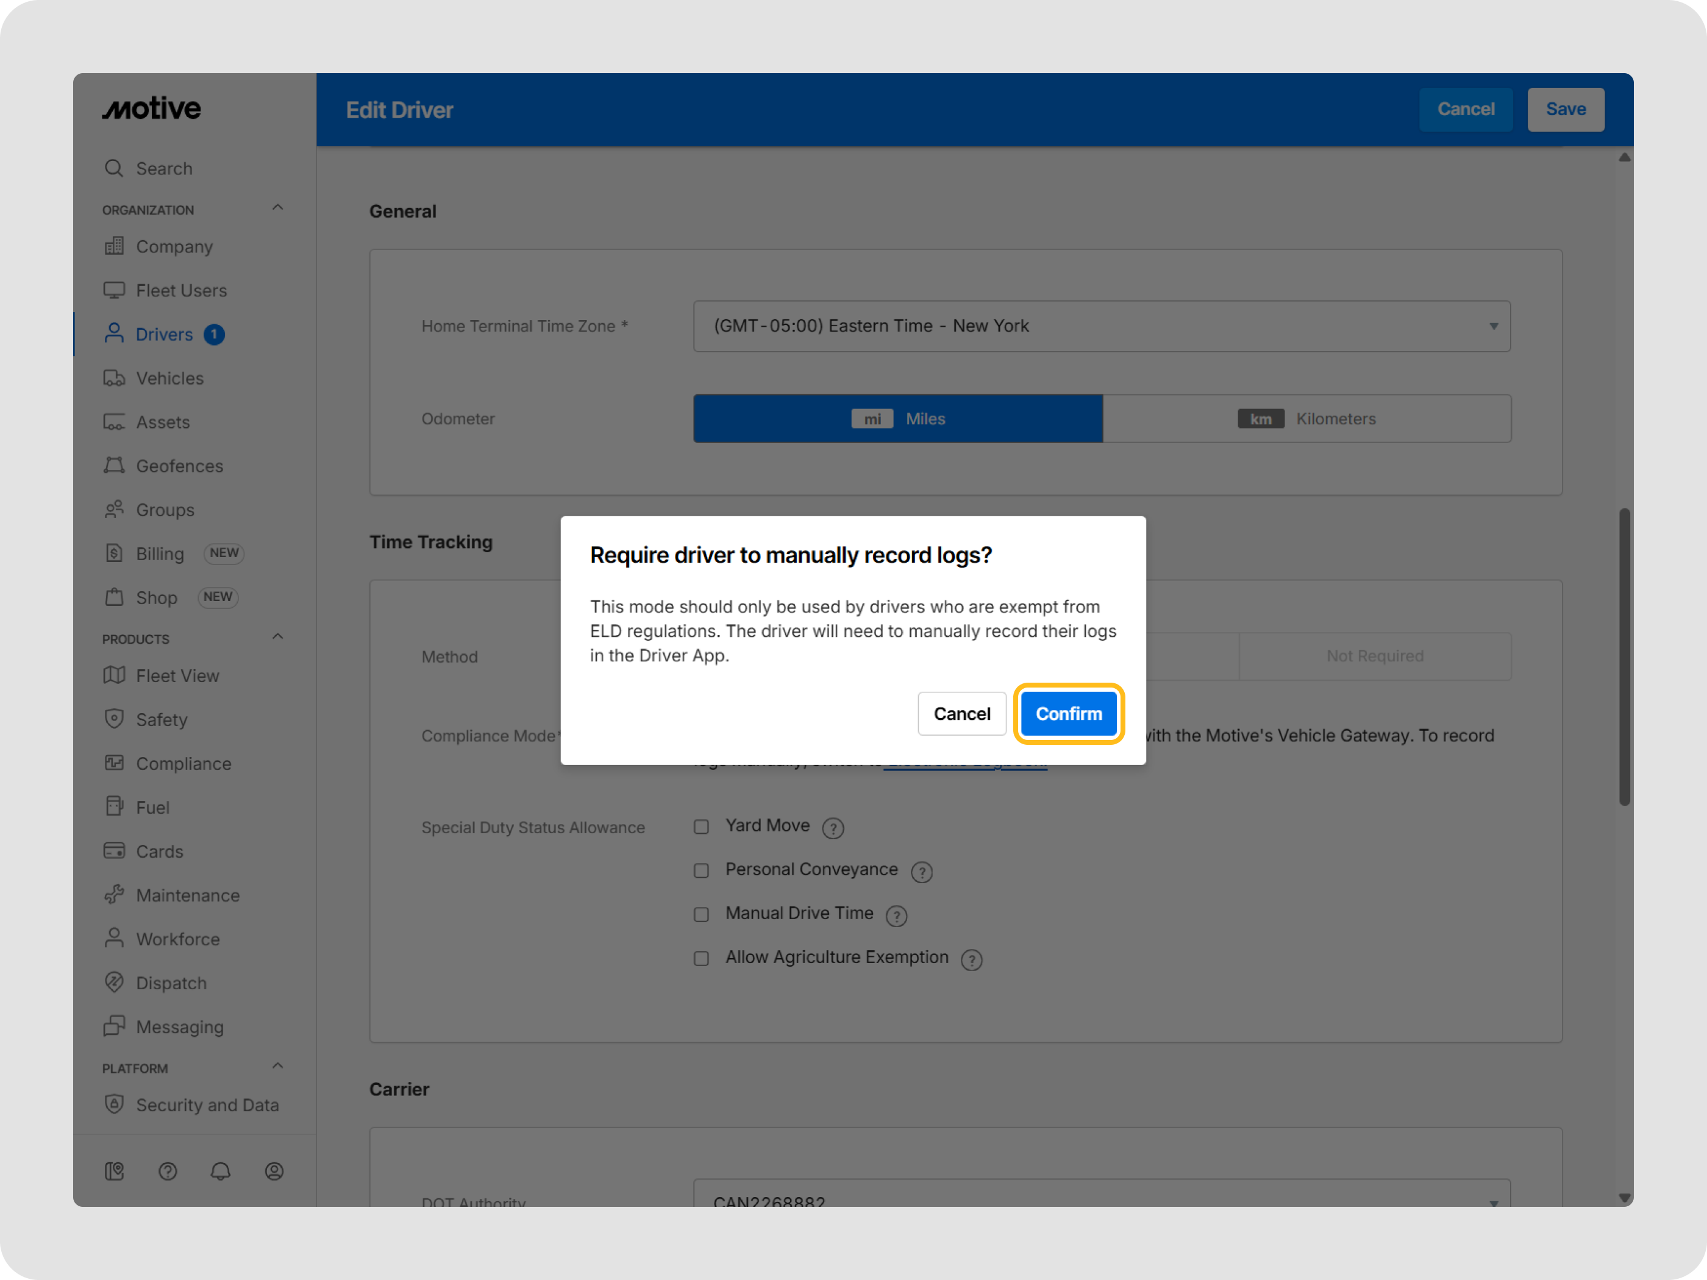Collapse the Organization sidebar section
The width and height of the screenshot is (1707, 1280).
pyautogui.click(x=278, y=208)
